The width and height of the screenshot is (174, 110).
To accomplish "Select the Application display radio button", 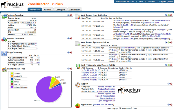I will pyautogui.click(x=120, y=108).
